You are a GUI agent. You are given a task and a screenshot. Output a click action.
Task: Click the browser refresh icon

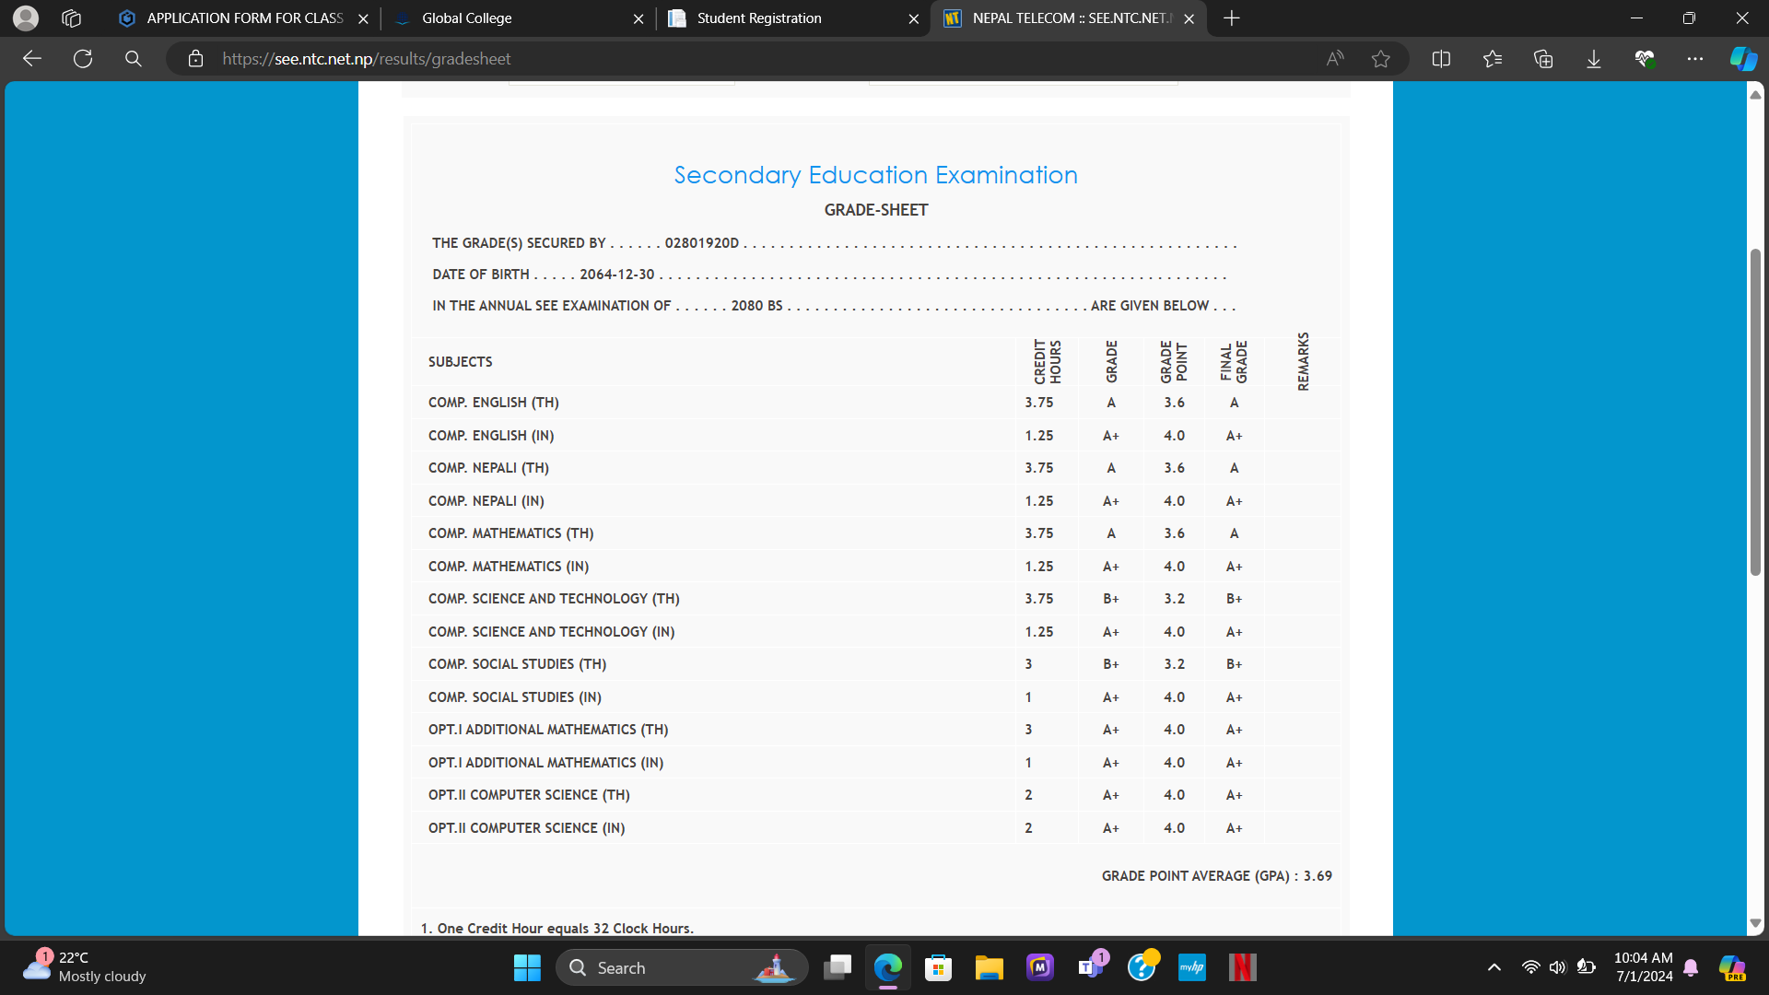[x=83, y=59]
